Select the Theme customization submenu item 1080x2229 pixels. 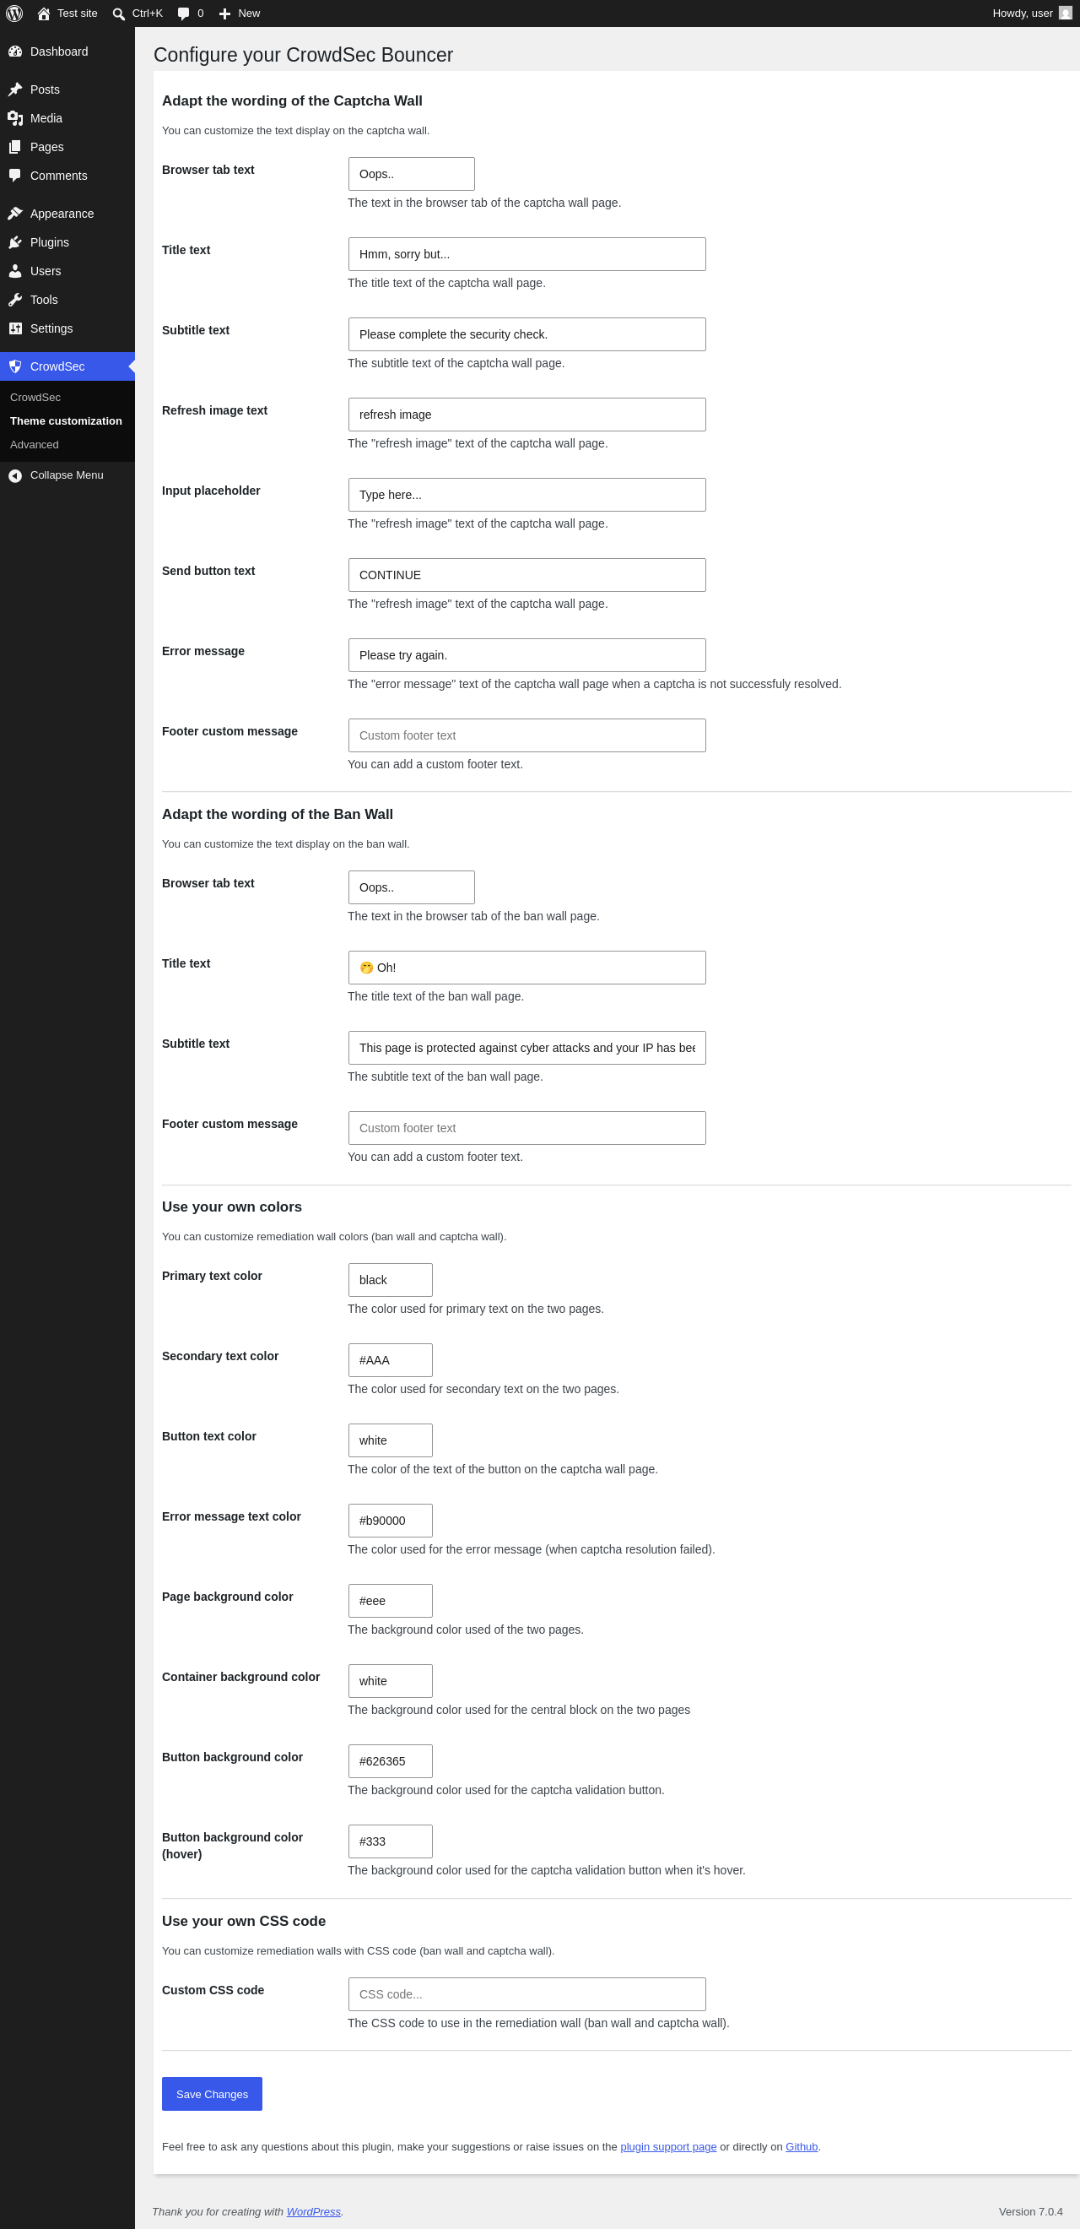(66, 421)
